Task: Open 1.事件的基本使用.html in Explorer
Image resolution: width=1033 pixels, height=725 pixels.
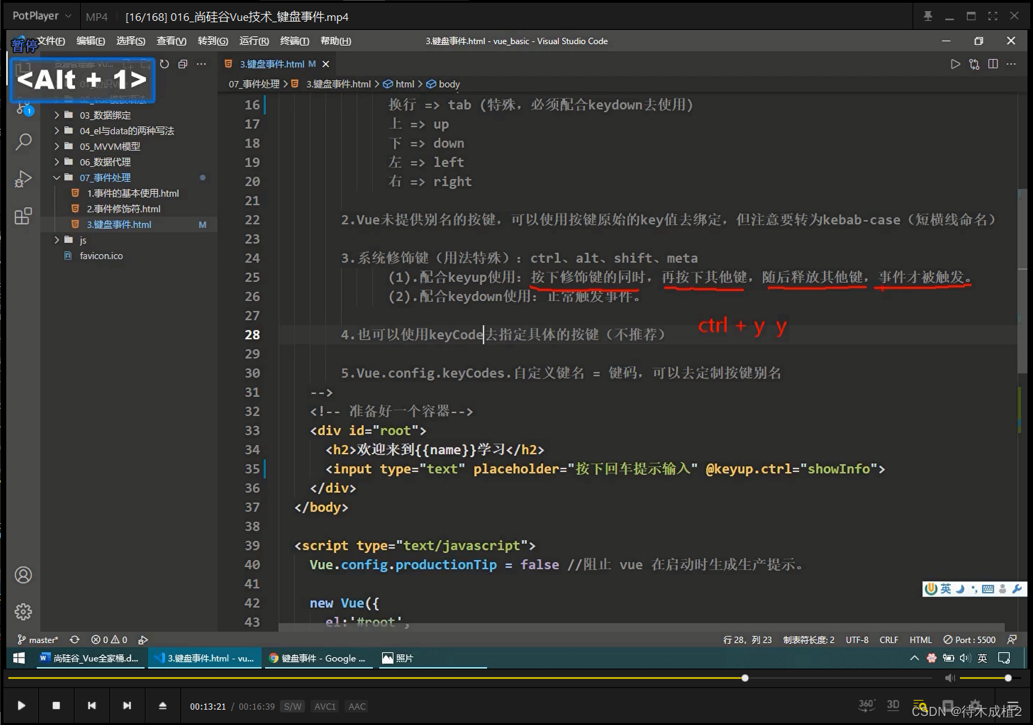Action: [132, 193]
